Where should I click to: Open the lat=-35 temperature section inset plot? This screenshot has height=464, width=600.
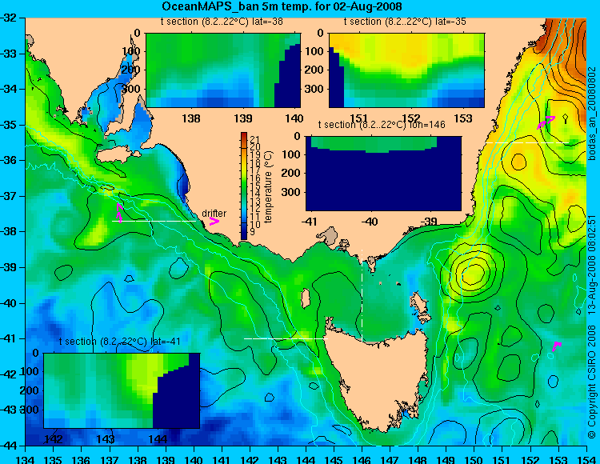point(406,70)
